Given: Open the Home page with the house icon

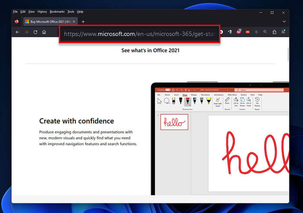Looking at the screenshot, I should 44,32.
